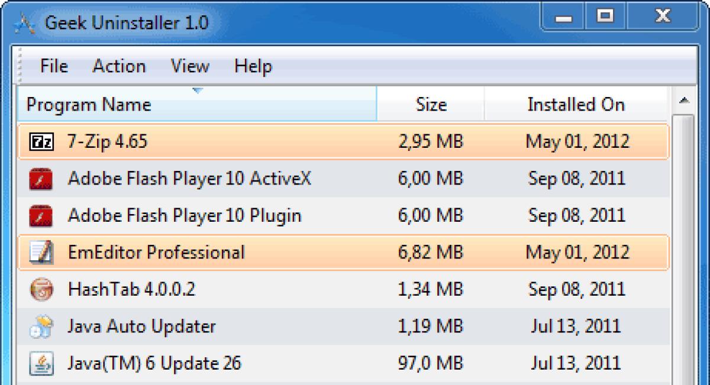Open the Action menu
The height and width of the screenshot is (385, 710).
click(x=119, y=66)
